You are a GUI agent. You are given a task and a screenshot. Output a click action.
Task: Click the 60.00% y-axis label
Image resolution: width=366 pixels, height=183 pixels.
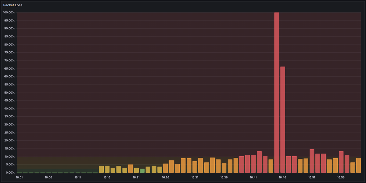click(9, 77)
